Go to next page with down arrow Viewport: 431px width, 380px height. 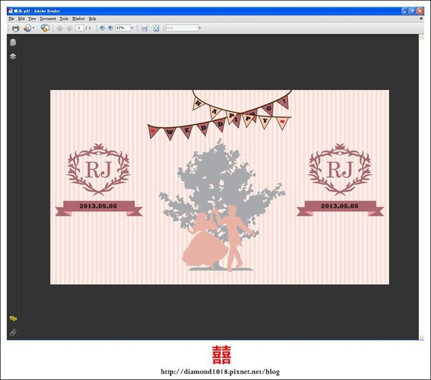pos(69,28)
